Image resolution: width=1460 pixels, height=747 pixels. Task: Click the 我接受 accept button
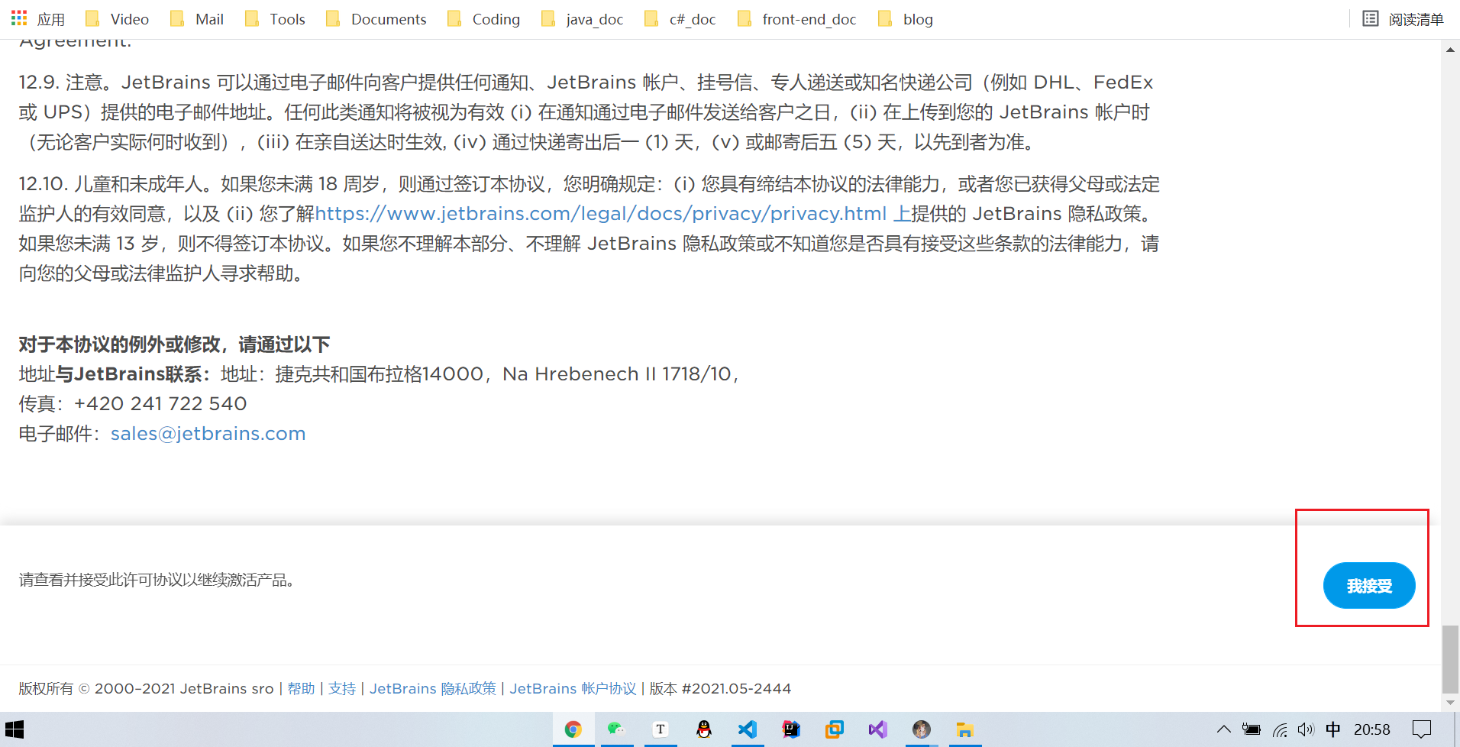pos(1368,585)
